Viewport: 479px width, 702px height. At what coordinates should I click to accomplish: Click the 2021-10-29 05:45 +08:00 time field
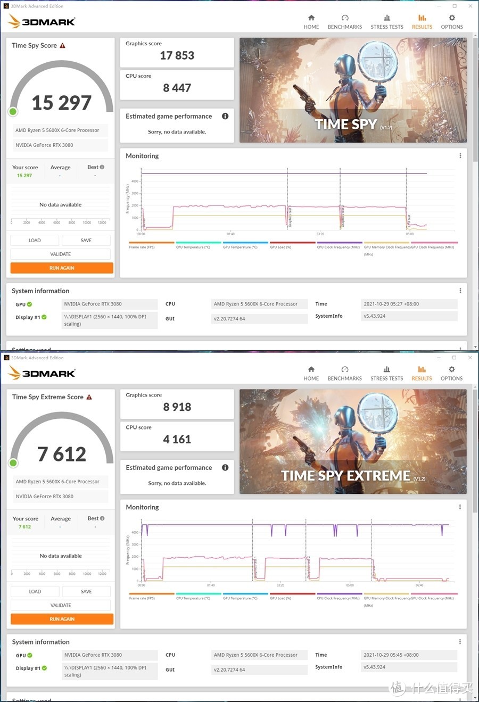click(409, 655)
